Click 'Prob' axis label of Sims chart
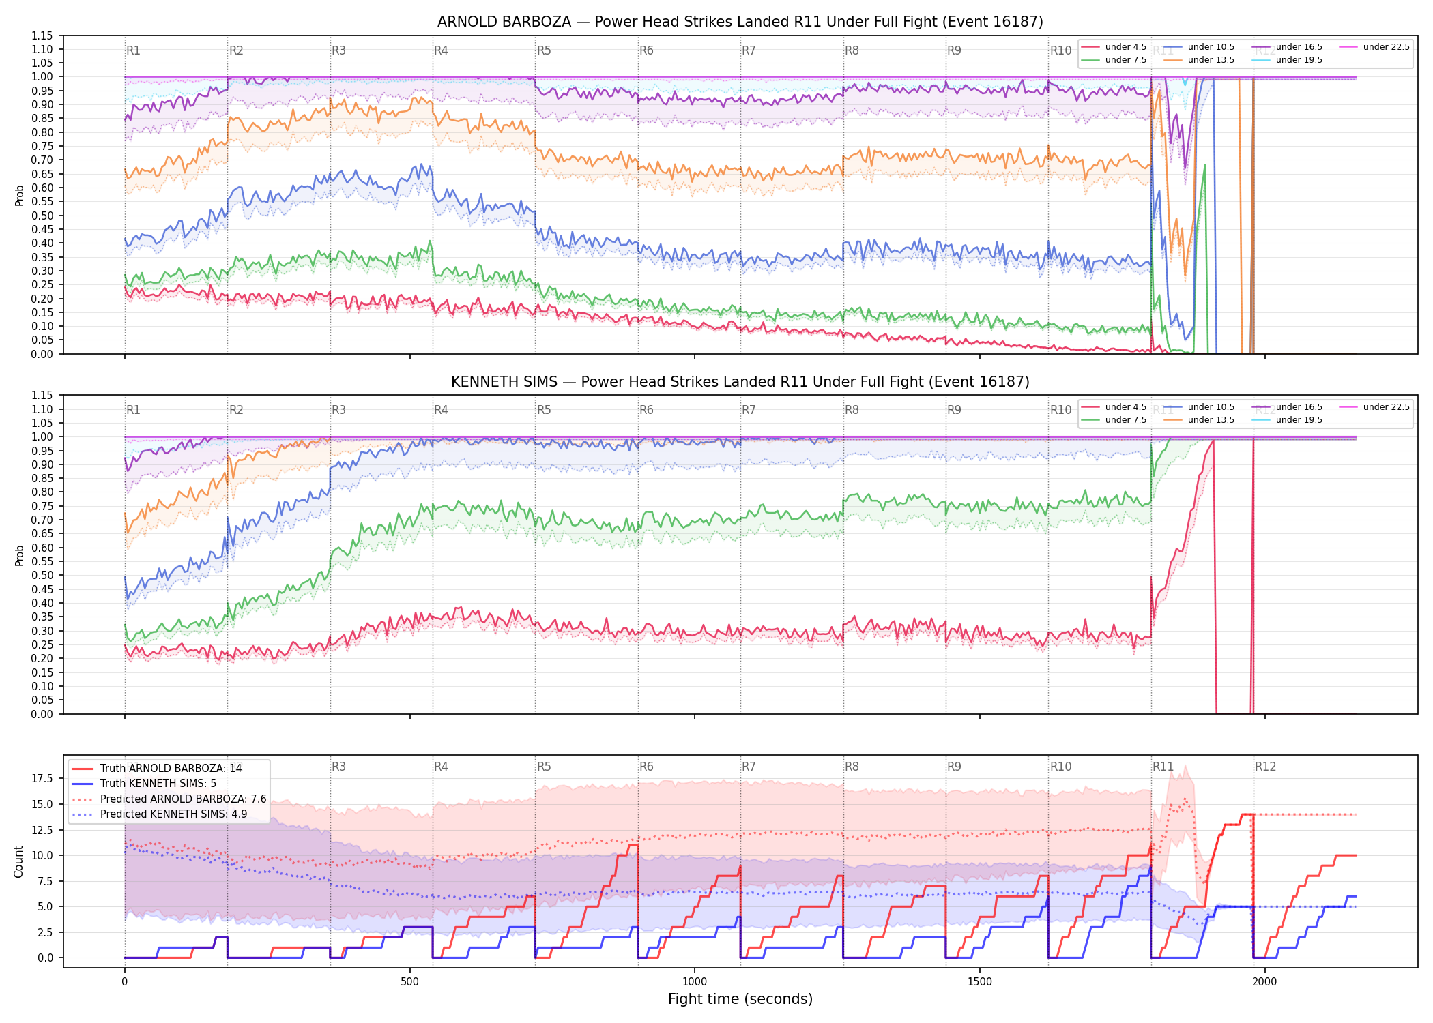This screenshot has height=1023, width=1433. (x=19, y=555)
